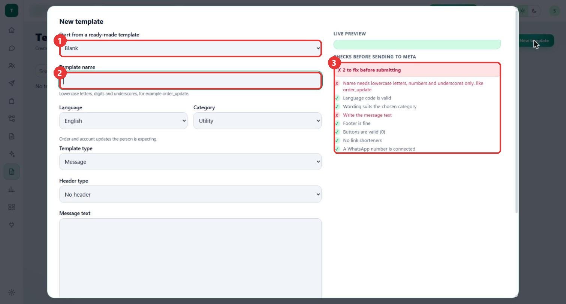Switch to light theme with sun icon
The height and width of the screenshot is (304, 566).
point(523,11)
